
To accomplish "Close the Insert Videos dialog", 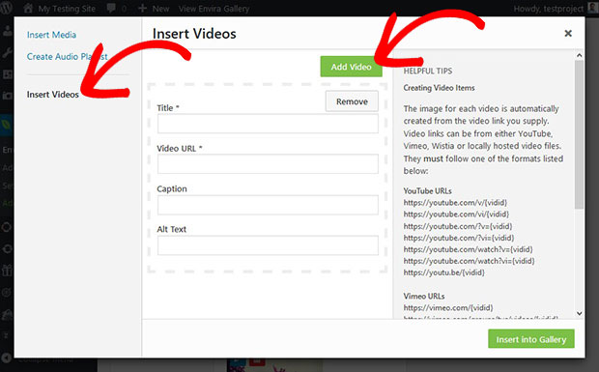I will [x=568, y=33].
